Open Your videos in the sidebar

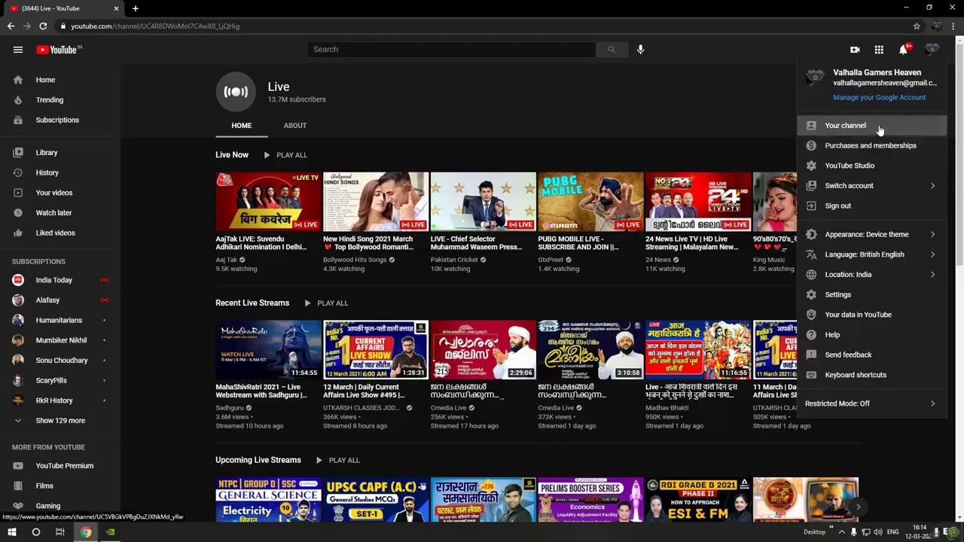[x=60, y=193]
